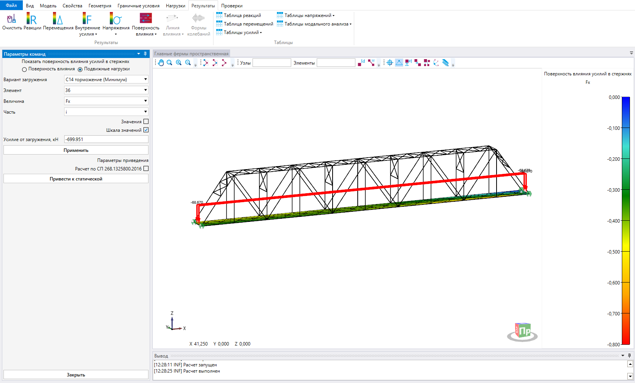The width and height of the screenshot is (635, 383).
Task: Open Вывод panel options arrow
Action: pos(623,356)
